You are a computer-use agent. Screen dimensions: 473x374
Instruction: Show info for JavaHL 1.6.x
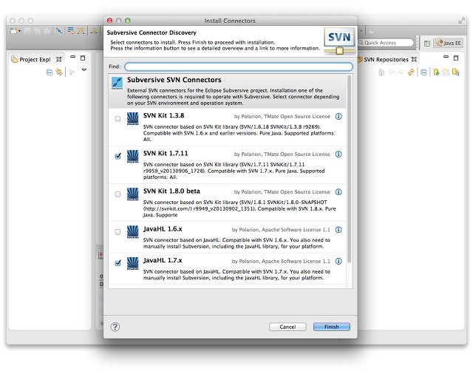coord(338,230)
